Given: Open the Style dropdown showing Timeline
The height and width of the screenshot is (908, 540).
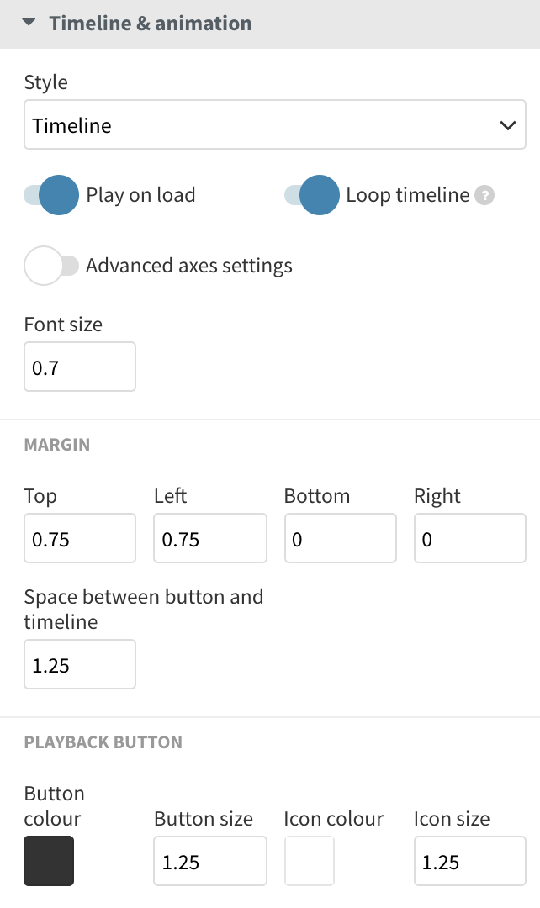Looking at the screenshot, I should [x=275, y=124].
